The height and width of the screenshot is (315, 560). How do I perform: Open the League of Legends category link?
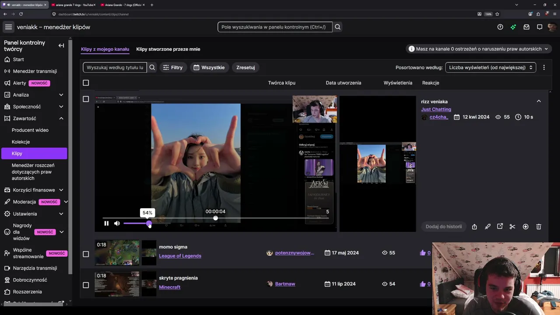coord(180,256)
